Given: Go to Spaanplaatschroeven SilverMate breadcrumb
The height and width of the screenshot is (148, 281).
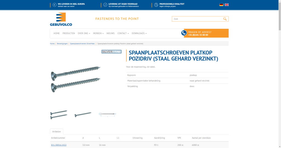Looking at the screenshot, I should [x=82, y=44].
